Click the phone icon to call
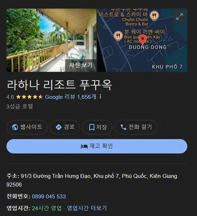197x216 pixels. (x=124, y=127)
